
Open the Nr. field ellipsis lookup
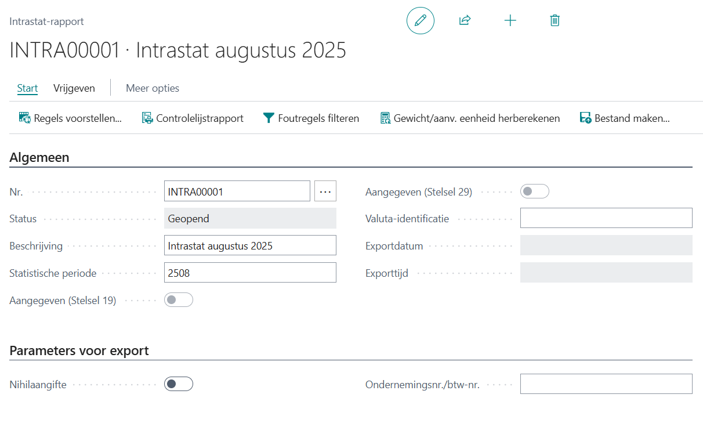pyautogui.click(x=325, y=191)
